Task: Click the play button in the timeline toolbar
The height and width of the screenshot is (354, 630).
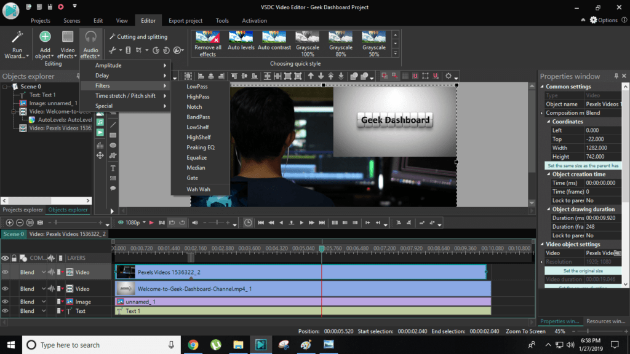Action: point(301,222)
